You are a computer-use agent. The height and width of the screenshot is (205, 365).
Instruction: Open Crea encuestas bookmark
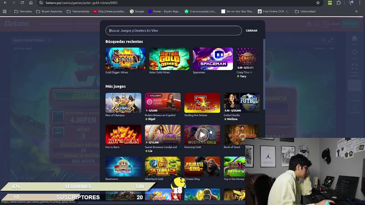click(x=200, y=11)
